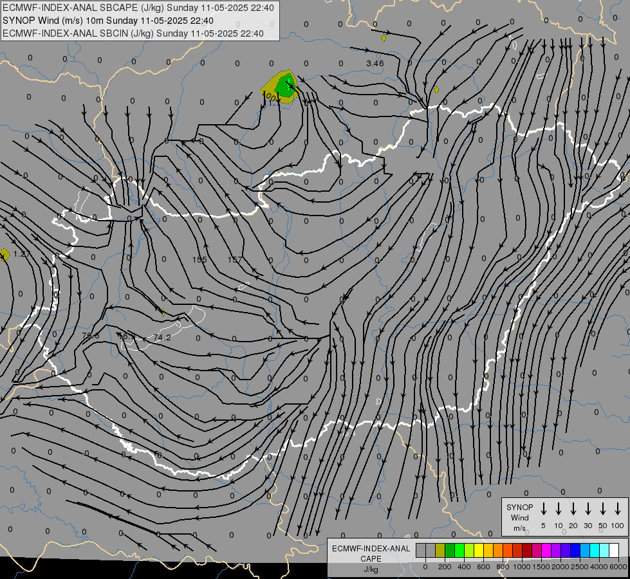The width and height of the screenshot is (630, 579).
Task: Click the 1000 tick label in CAPE legend
Action: pos(522,567)
